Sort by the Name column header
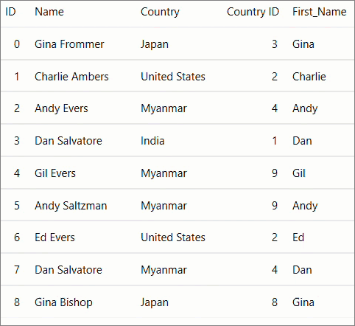Screen dimensions: 355x326 tap(49, 12)
